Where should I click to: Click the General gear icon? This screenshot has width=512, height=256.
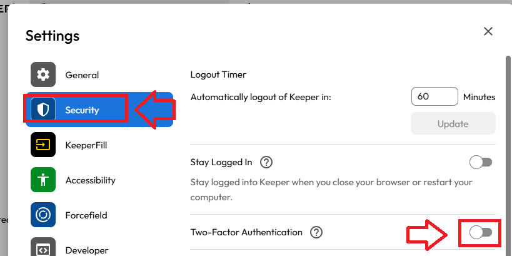click(43, 75)
